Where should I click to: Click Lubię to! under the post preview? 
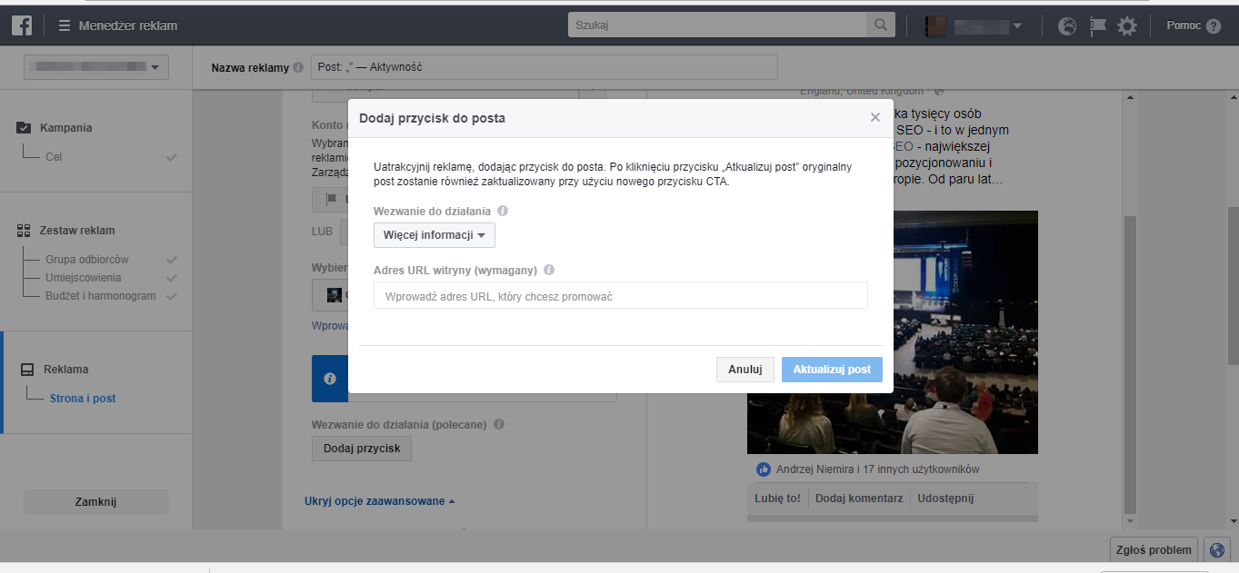click(x=777, y=499)
